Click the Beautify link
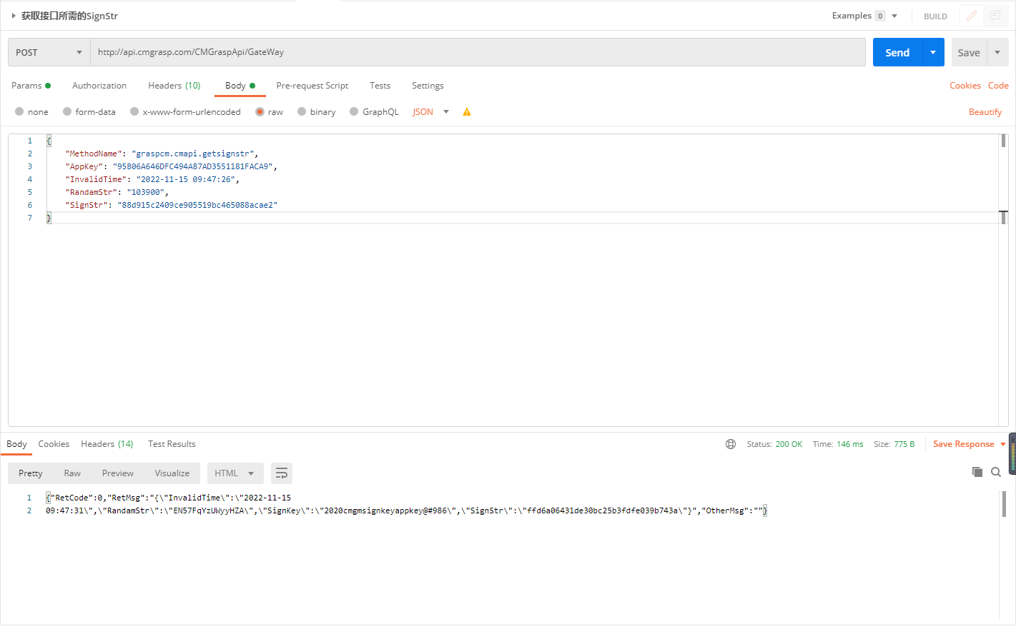The image size is (1016, 629). [985, 112]
